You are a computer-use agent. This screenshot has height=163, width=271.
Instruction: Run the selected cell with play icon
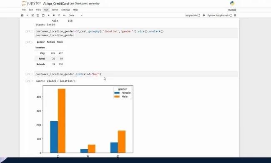point(48,15)
